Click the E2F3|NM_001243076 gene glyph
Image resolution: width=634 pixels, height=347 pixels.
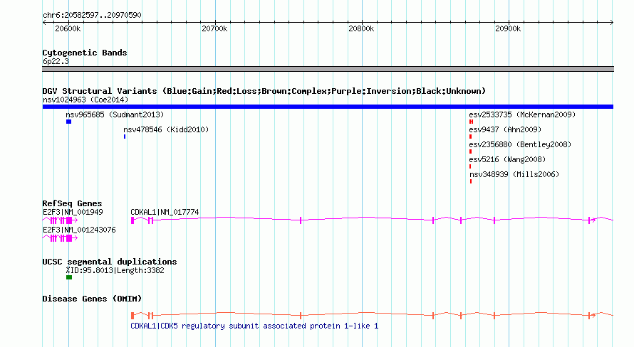60,238
